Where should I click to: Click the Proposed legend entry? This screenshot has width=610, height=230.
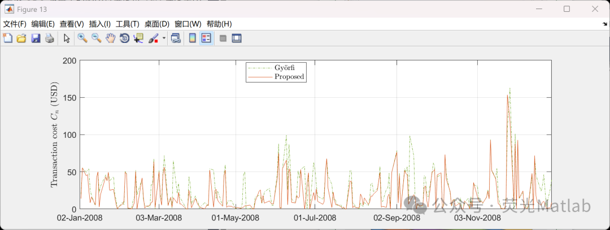(x=276, y=77)
